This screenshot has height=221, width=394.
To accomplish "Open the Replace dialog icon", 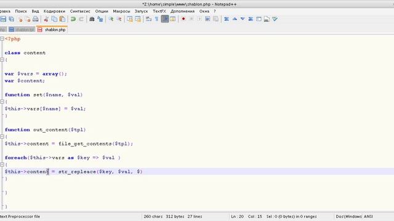I will 100,19.
